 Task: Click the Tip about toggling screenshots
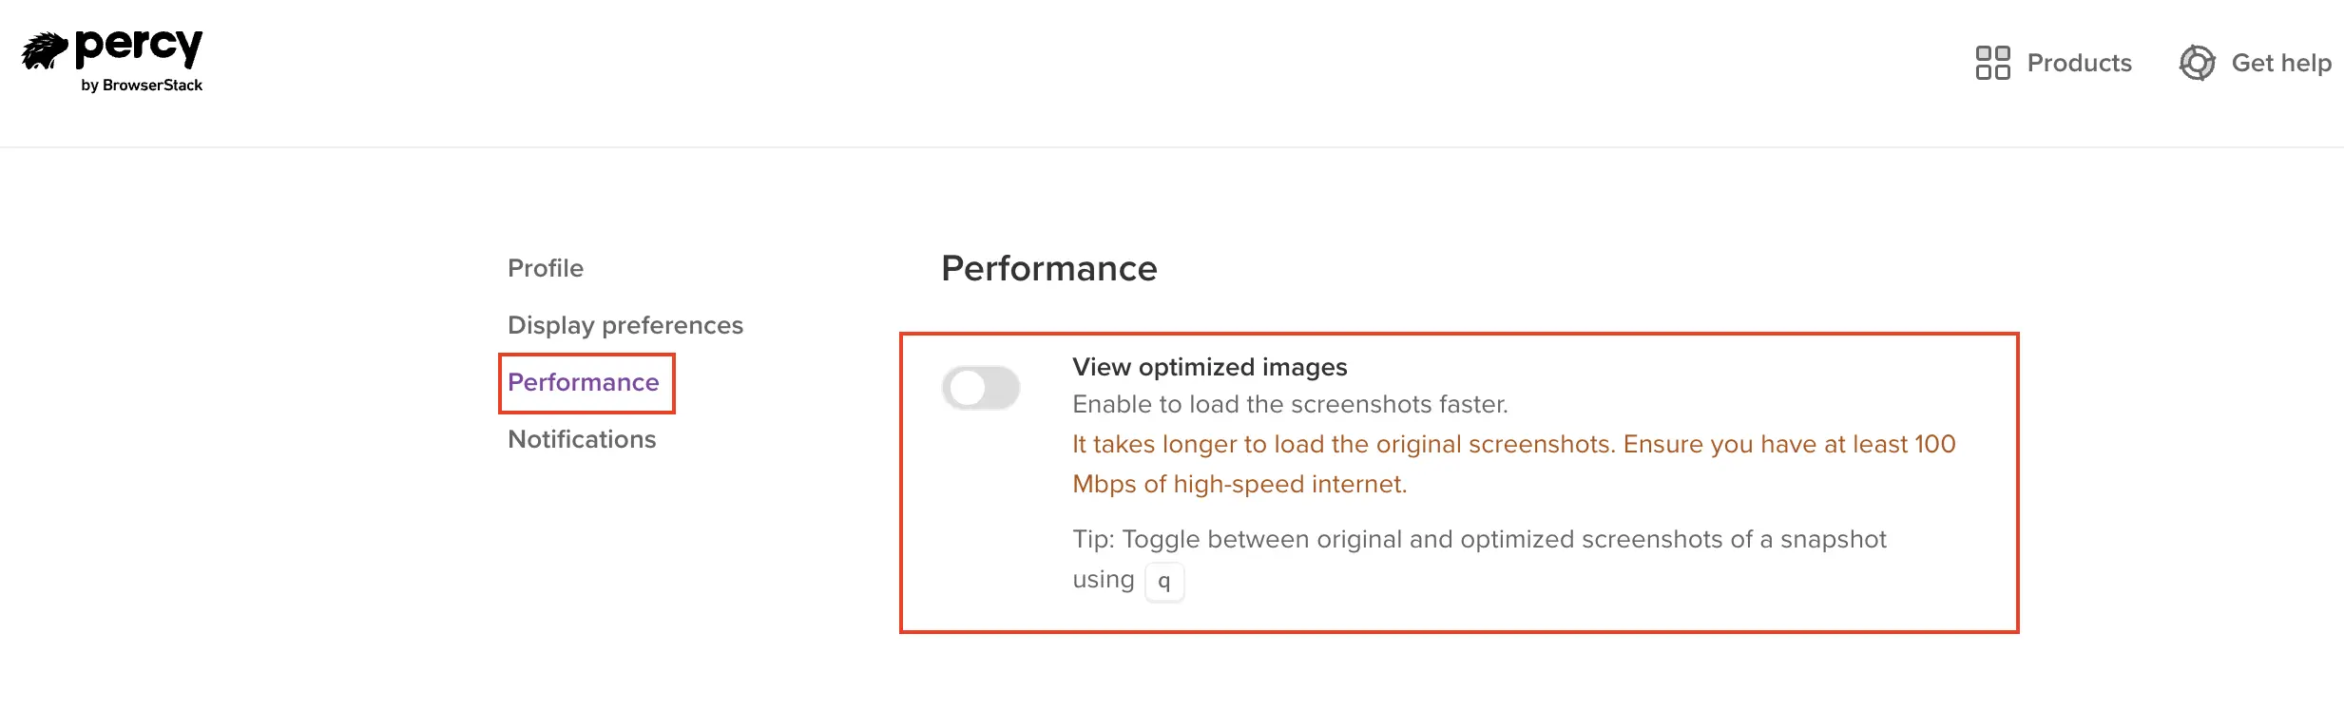(x=1479, y=540)
